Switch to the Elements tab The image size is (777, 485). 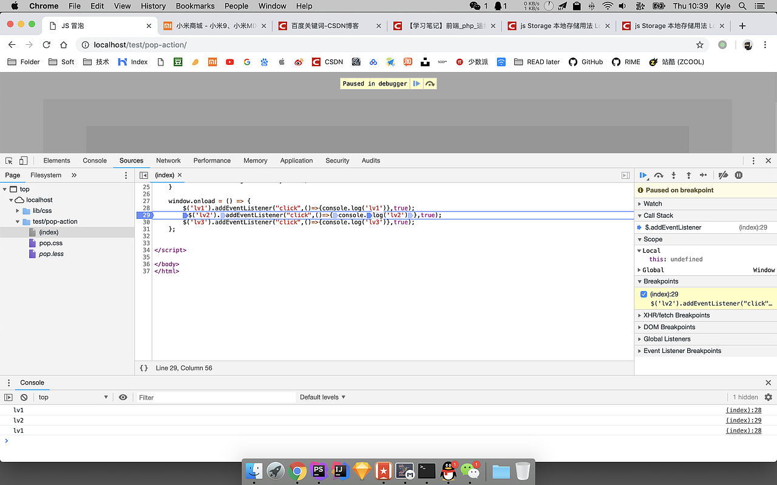tap(56, 161)
